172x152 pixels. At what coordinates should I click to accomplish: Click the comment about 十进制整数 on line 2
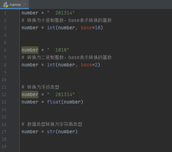pos(67,21)
